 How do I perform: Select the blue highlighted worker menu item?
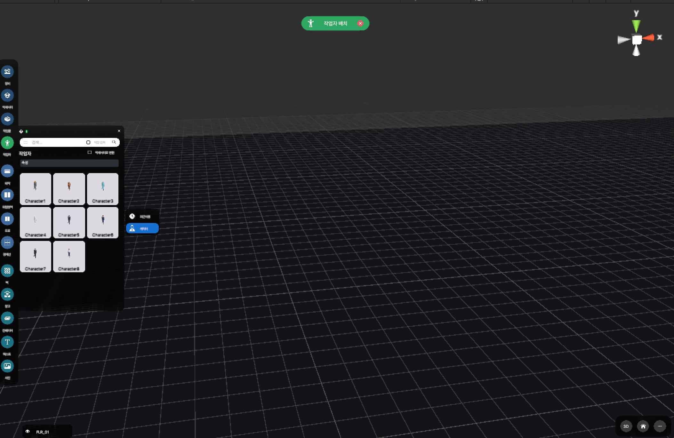(x=142, y=228)
